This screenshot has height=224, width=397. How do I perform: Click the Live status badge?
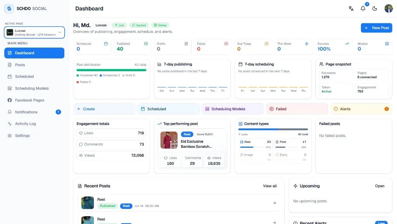119,25
